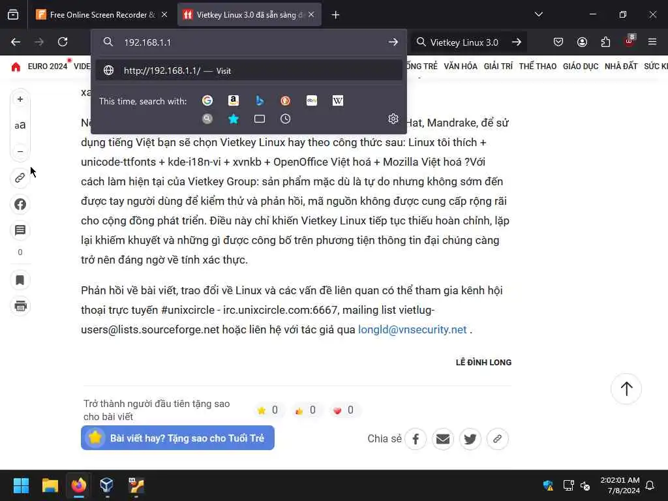The image size is (668, 501).
Task: Open VirtualBox from taskbar
Action: point(106,485)
